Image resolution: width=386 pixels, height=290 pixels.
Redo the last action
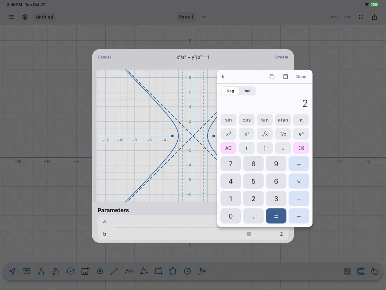point(347,17)
